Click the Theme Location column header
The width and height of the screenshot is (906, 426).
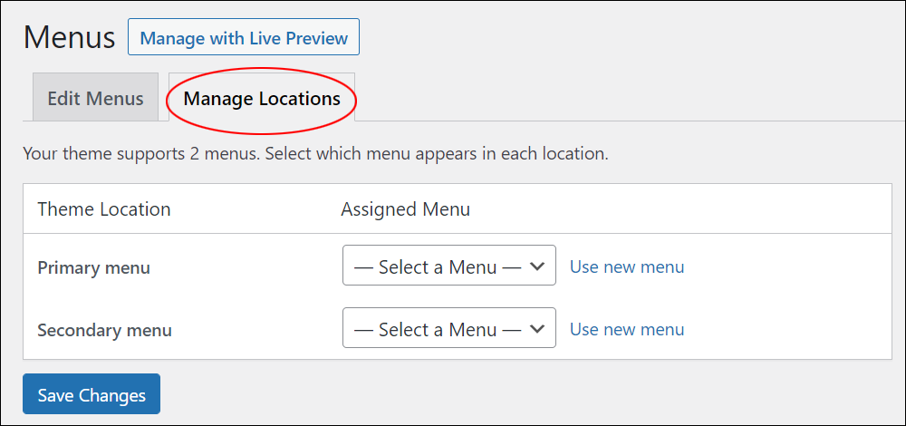(104, 208)
